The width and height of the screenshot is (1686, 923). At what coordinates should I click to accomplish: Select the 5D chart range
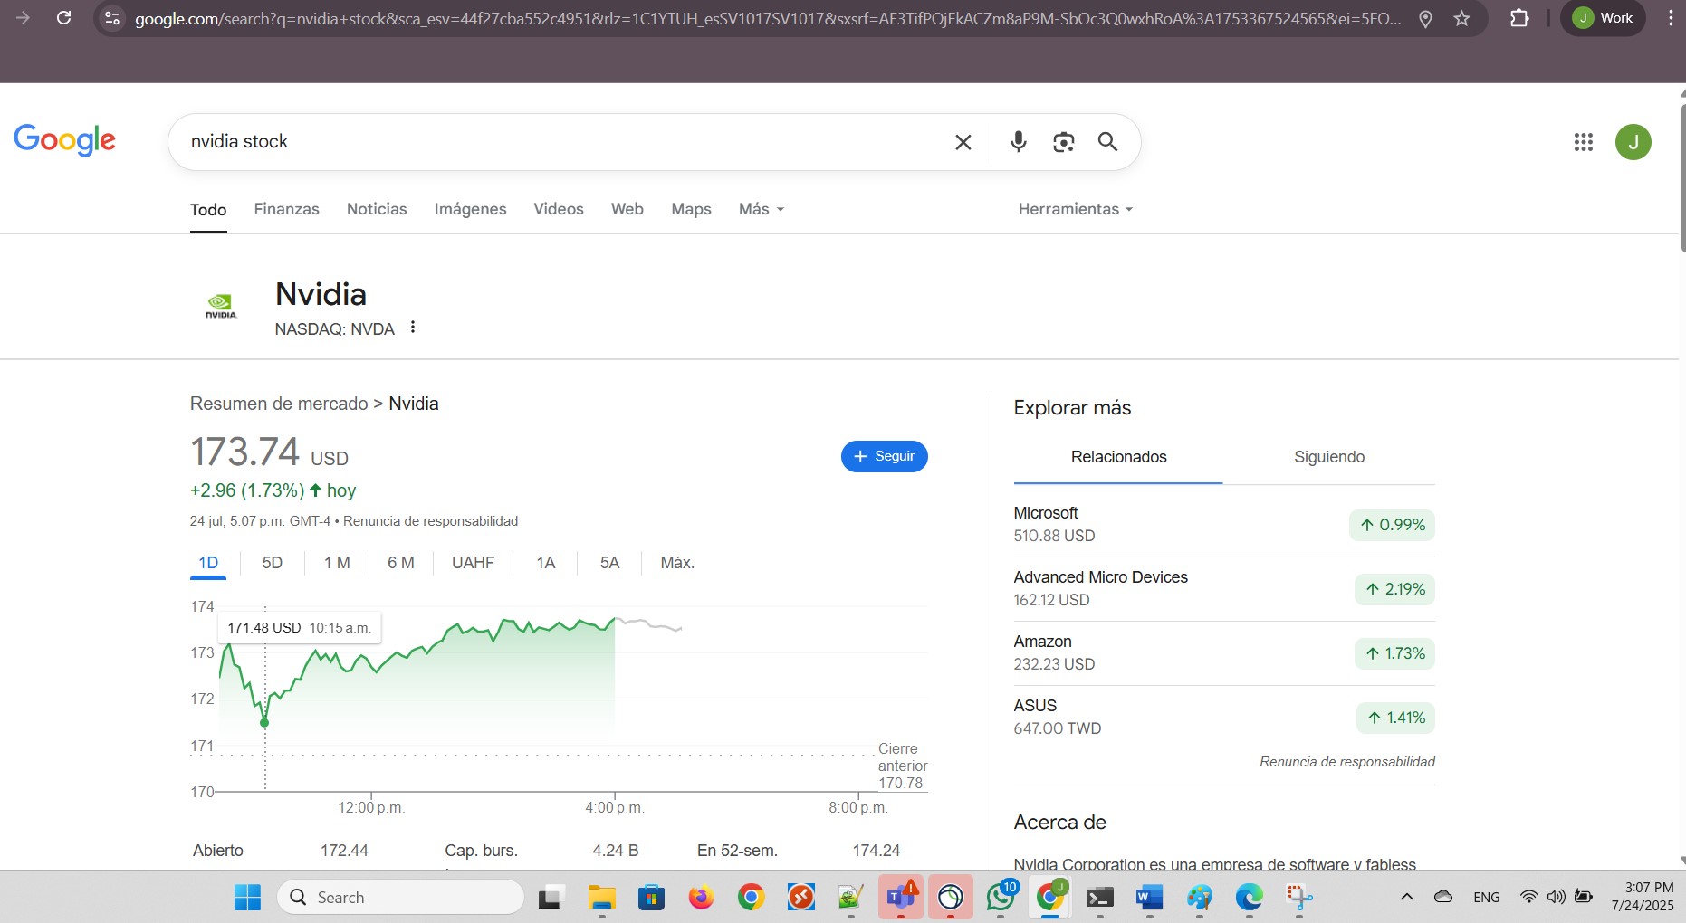[x=272, y=563]
